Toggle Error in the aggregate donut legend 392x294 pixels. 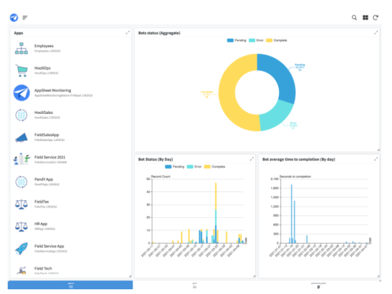coord(256,40)
